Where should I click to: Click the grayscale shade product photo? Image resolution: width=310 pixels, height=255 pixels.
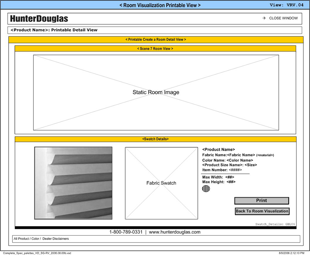73,183
